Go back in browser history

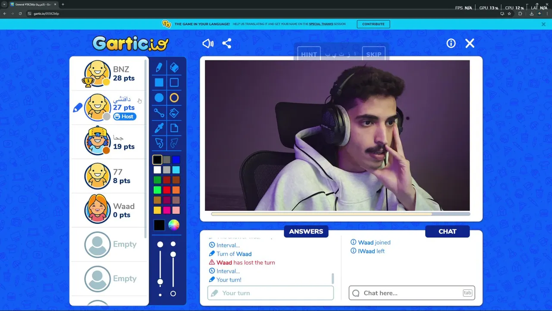click(x=5, y=13)
